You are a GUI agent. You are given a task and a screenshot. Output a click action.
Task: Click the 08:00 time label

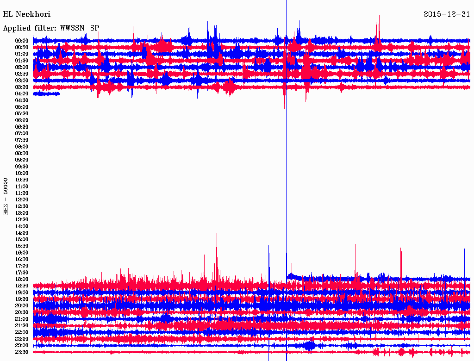(x=22, y=147)
